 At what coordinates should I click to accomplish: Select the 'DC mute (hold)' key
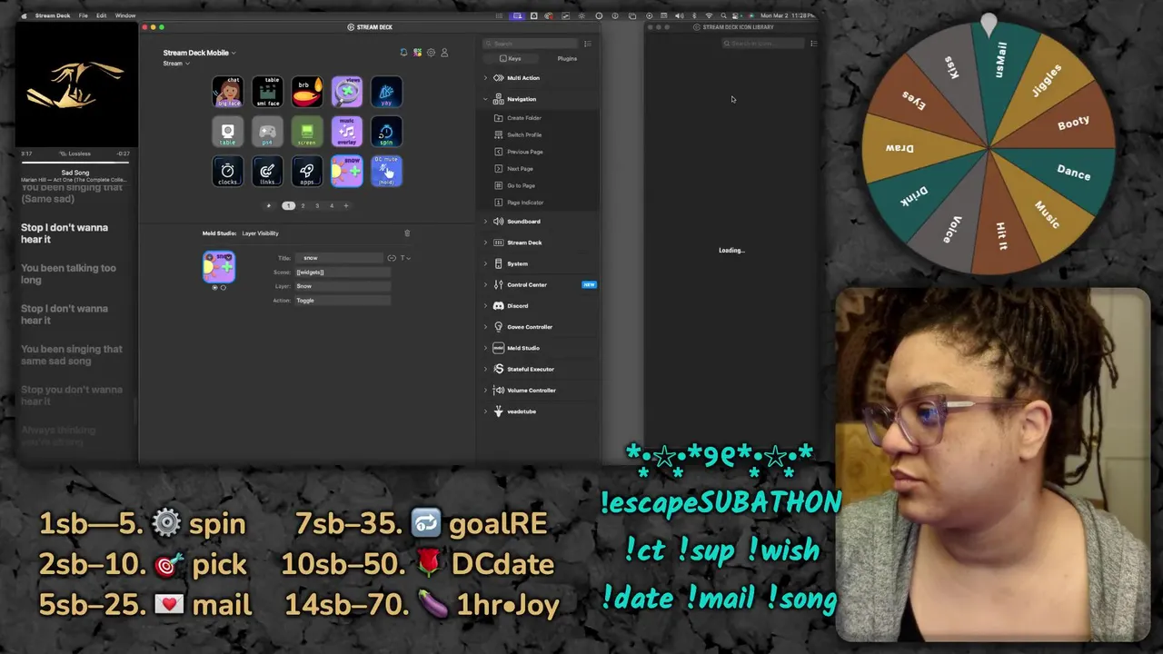click(386, 172)
